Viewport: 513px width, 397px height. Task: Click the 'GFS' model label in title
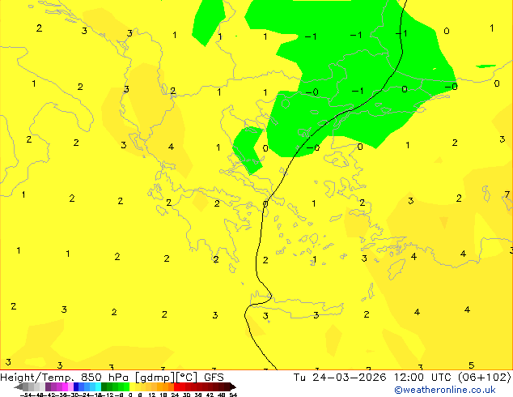(x=214, y=378)
